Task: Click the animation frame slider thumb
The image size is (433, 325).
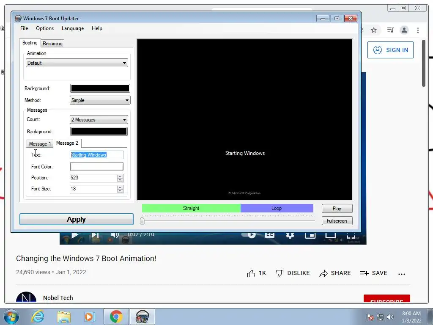Action: coord(142,220)
